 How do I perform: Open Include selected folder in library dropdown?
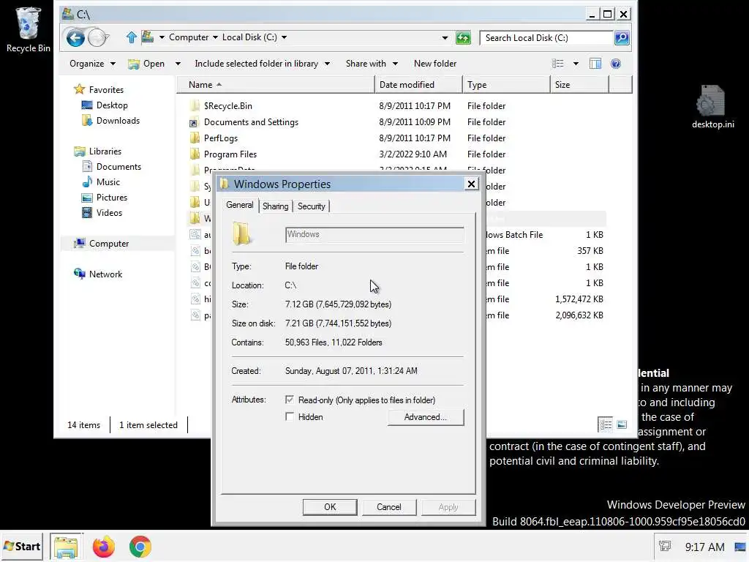263,64
